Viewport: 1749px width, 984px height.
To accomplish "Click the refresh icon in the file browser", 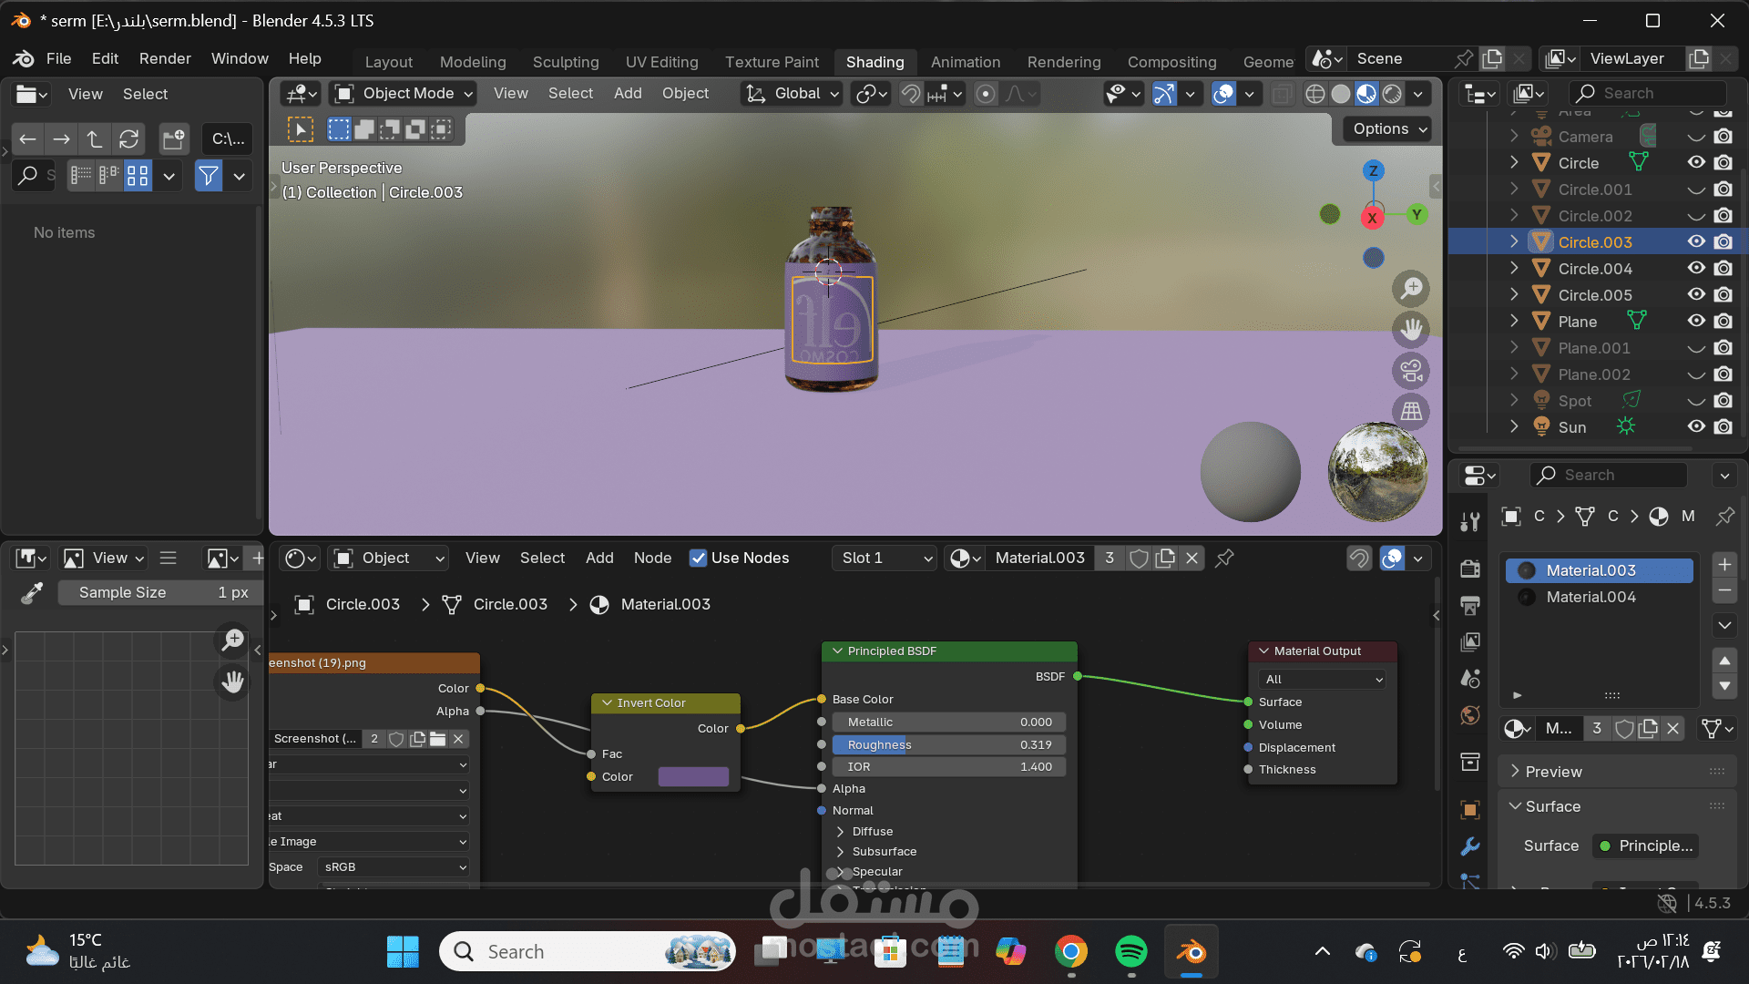I will [x=129, y=139].
